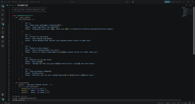This screenshot has width=195, height=104.
Task: Switch to the Welcome tab
Action: tap(11, 5)
